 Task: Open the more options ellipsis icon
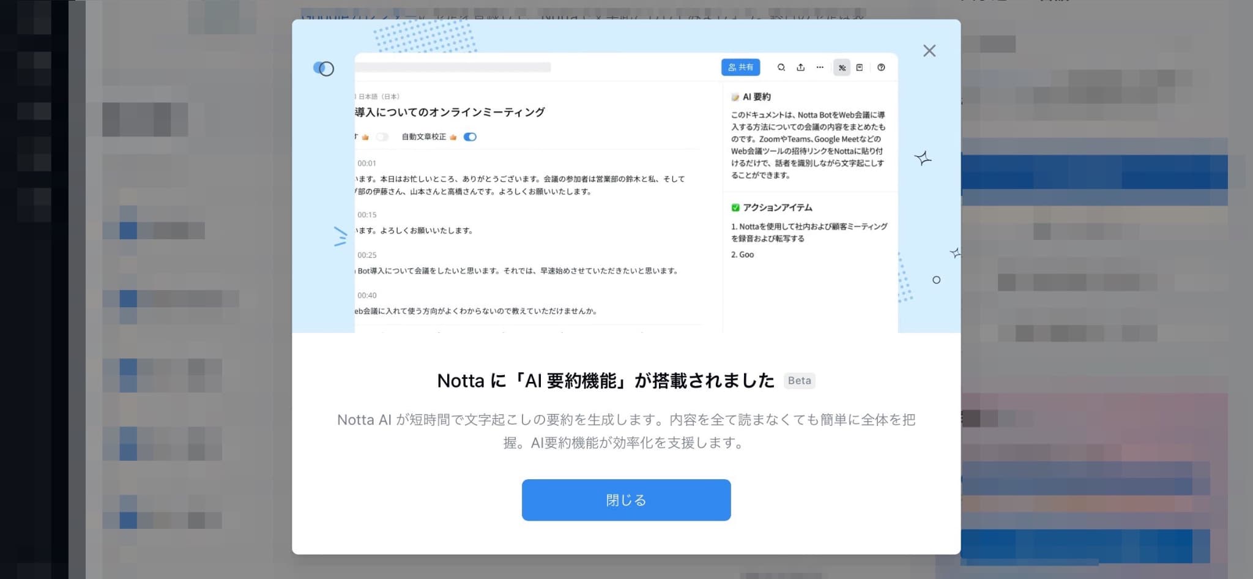[820, 67]
